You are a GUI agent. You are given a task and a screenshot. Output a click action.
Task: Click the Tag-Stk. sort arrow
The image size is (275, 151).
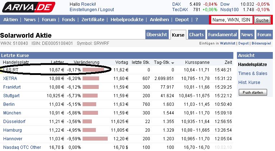(173, 63)
